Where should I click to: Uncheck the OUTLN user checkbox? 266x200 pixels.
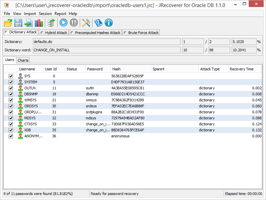coord(11,88)
